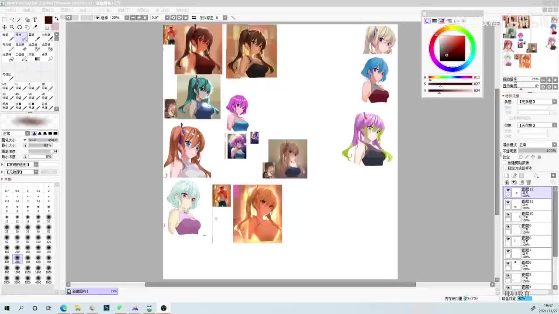Image resolution: width=559 pixels, height=314 pixels.
Task: Select the sharpest brush edge shape
Action: coord(55,133)
